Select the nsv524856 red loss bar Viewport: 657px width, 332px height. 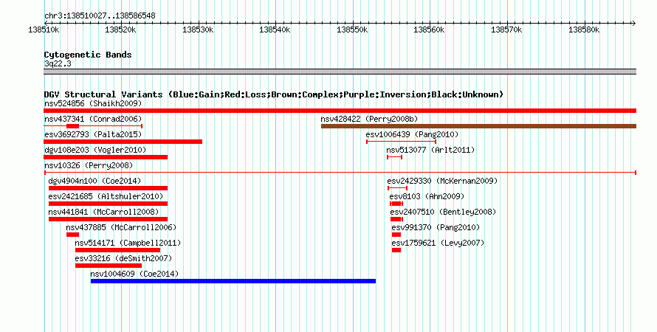(x=340, y=111)
